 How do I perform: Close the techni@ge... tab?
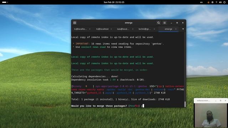(x=154, y=29)
